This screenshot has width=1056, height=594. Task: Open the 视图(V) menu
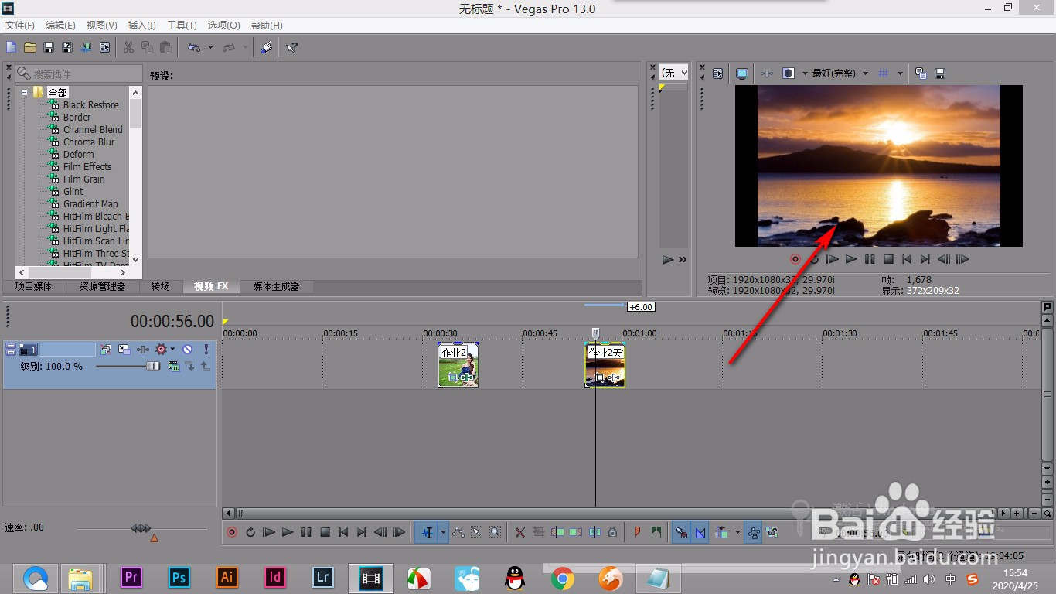pos(102,26)
